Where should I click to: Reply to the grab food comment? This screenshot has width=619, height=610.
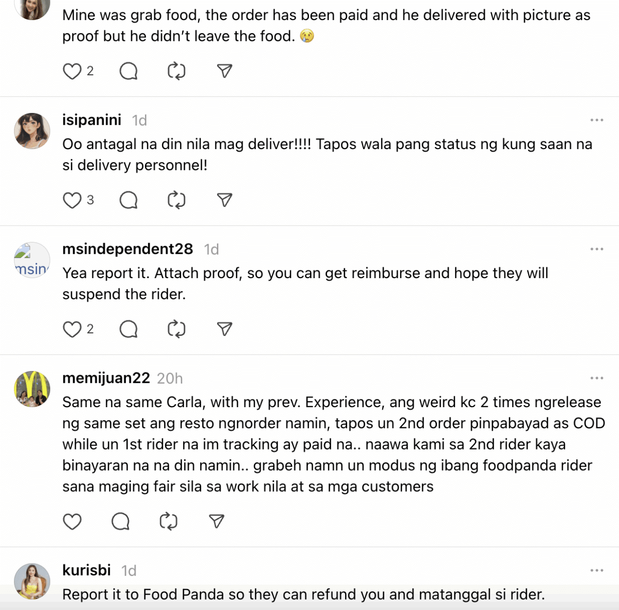[x=128, y=71]
